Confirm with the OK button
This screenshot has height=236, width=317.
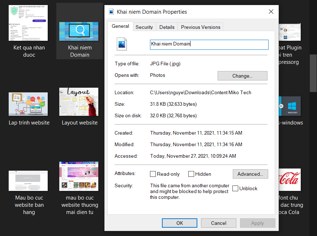click(180, 223)
